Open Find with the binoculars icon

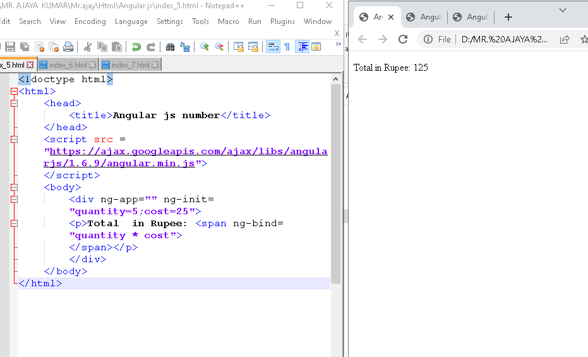pyautogui.click(x=171, y=47)
